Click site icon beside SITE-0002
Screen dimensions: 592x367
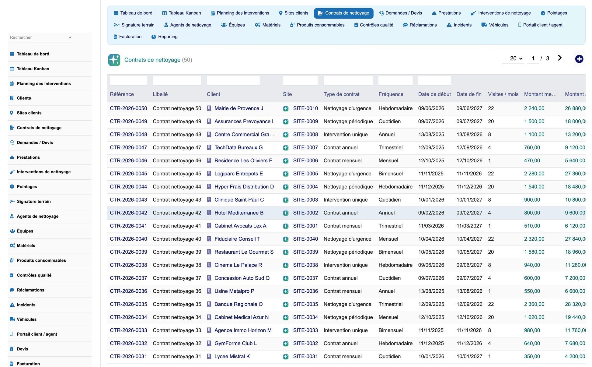click(286, 213)
